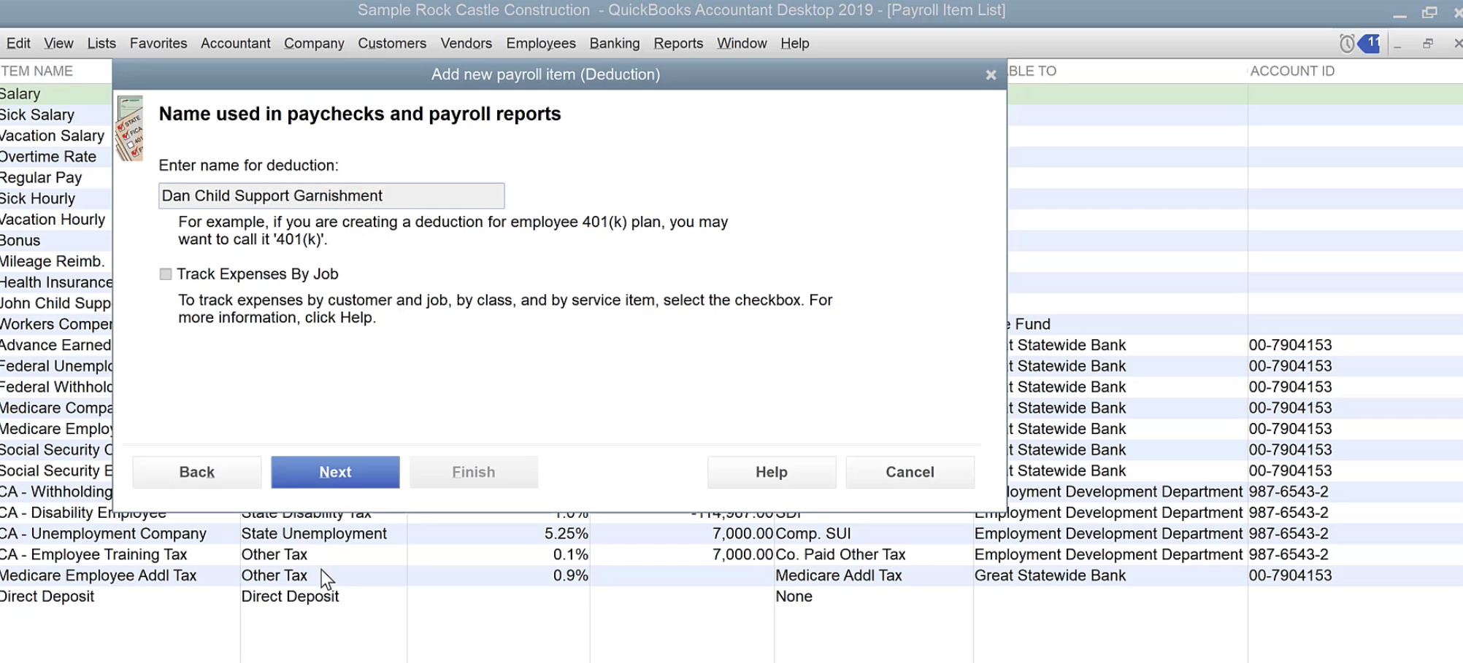Cancel the new payroll item wizard
This screenshot has height=663, width=1463.
[x=909, y=472]
